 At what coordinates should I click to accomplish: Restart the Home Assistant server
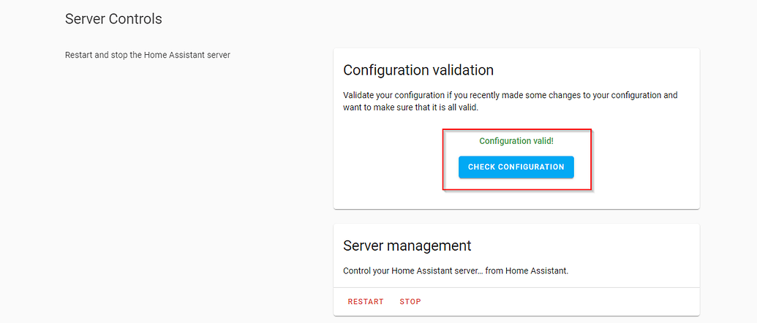pos(366,302)
